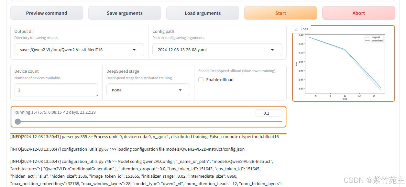The height and width of the screenshot is (187, 406).
Task: Click the log line loading configuration file config.json
Action: [127, 149]
